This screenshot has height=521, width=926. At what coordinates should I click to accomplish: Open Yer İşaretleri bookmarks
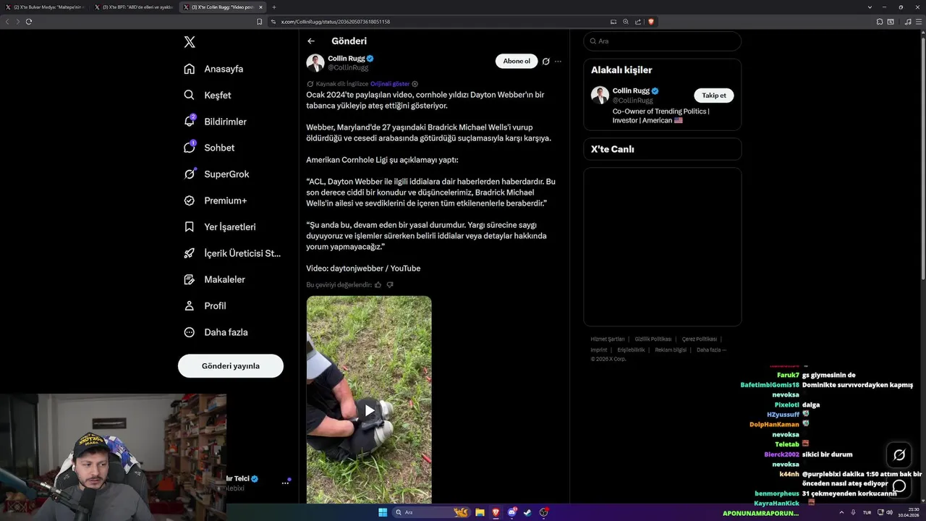click(x=219, y=226)
